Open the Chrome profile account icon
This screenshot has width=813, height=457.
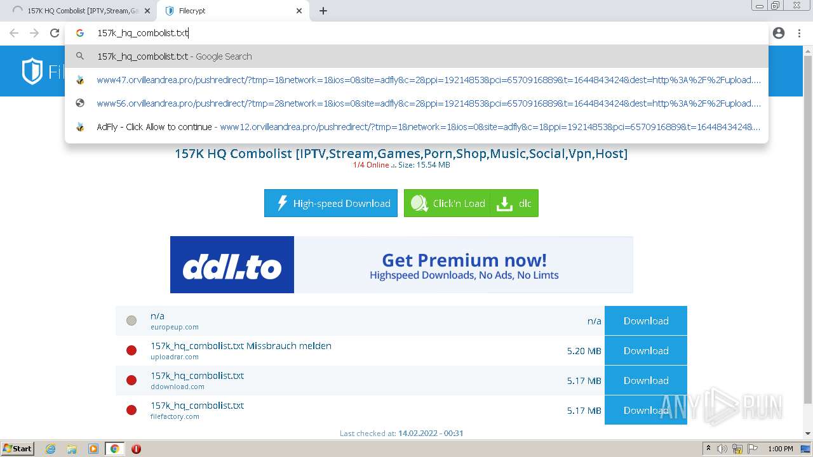(779, 33)
